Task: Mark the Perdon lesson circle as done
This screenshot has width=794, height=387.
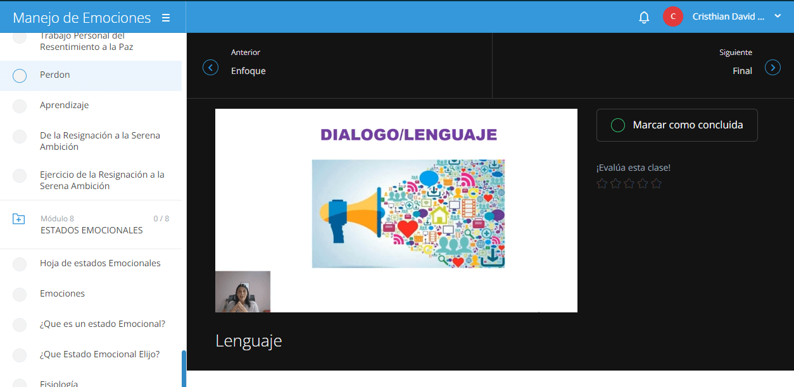Action: pyautogui.click(x=20, y=76)
